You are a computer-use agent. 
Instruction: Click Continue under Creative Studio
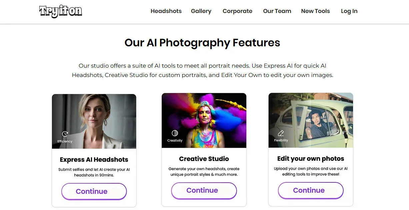(204, 190)
